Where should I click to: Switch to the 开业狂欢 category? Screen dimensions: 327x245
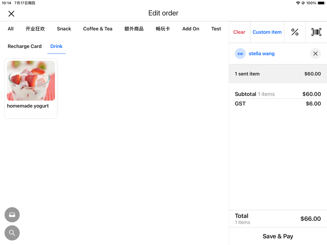35,29
